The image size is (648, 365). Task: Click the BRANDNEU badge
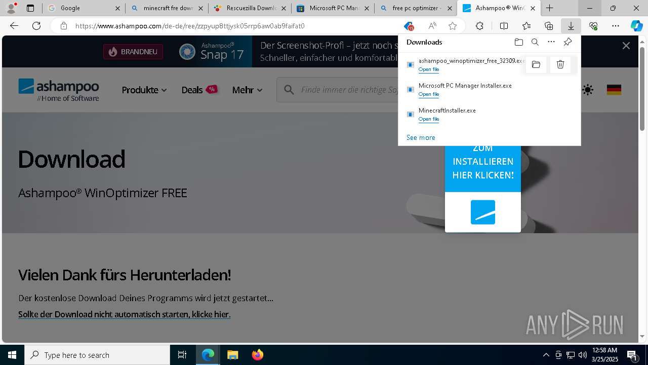pyautogui.click(x=134, y=52)
